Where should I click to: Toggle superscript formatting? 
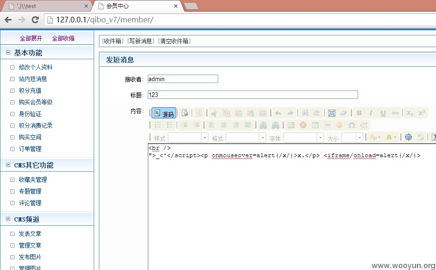(422, 113)
